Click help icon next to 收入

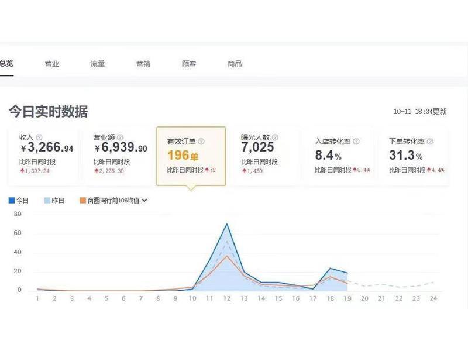point(39,137)
